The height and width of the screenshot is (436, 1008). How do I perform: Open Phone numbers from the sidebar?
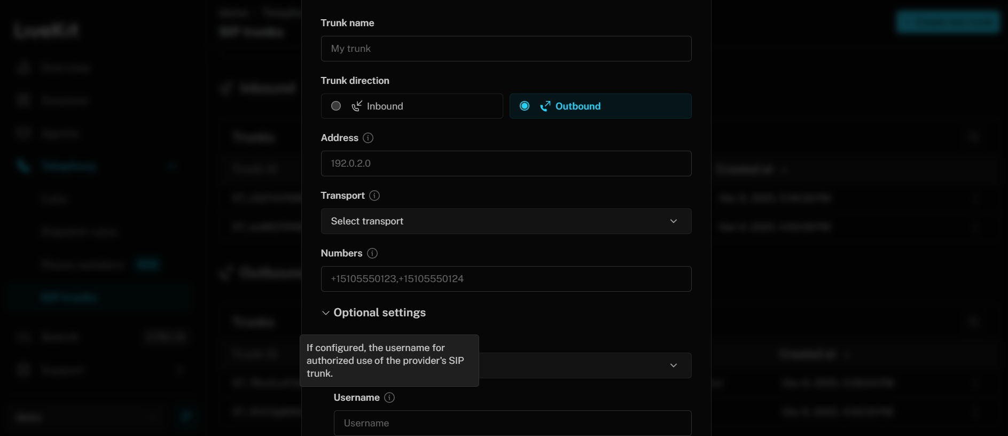click(83, 264)
